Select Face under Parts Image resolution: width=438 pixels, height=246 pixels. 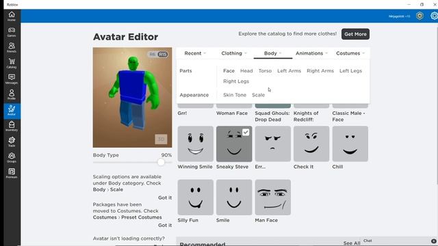click(229, 71)
